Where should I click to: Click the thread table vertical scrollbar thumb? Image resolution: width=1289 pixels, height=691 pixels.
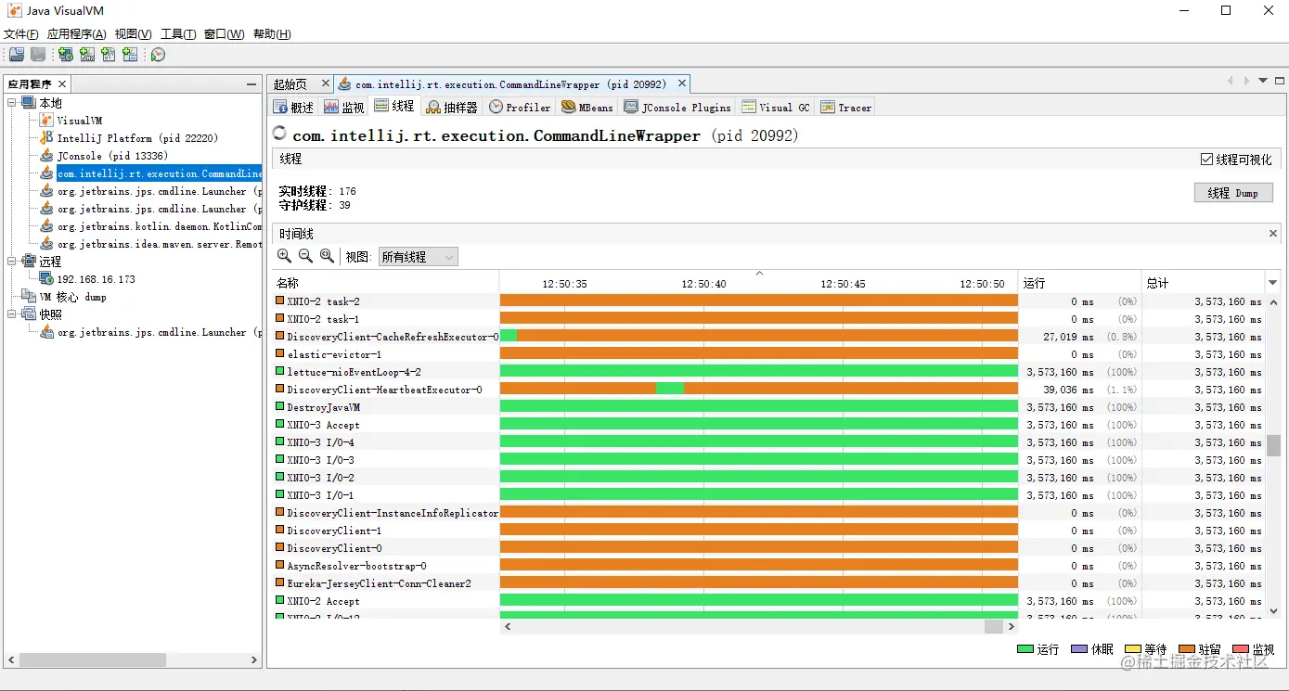pos(1274,445)
